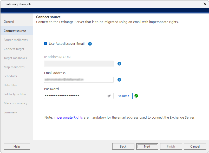Open the Impersonate Rights link
This screenshot has width=209, height=153.
(x=68, y=118)
